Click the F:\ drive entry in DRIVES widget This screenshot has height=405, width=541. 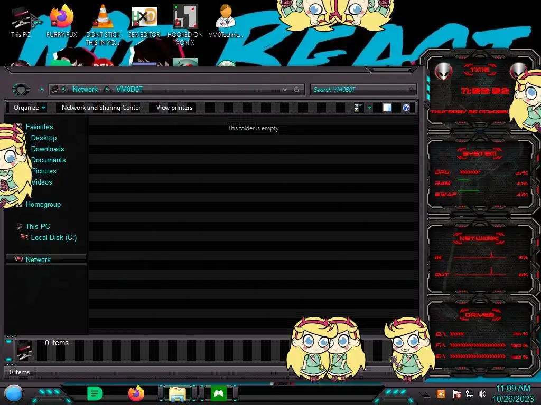point(481,345)
